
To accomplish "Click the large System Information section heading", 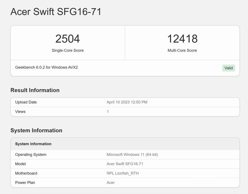I will coord(36,131).
